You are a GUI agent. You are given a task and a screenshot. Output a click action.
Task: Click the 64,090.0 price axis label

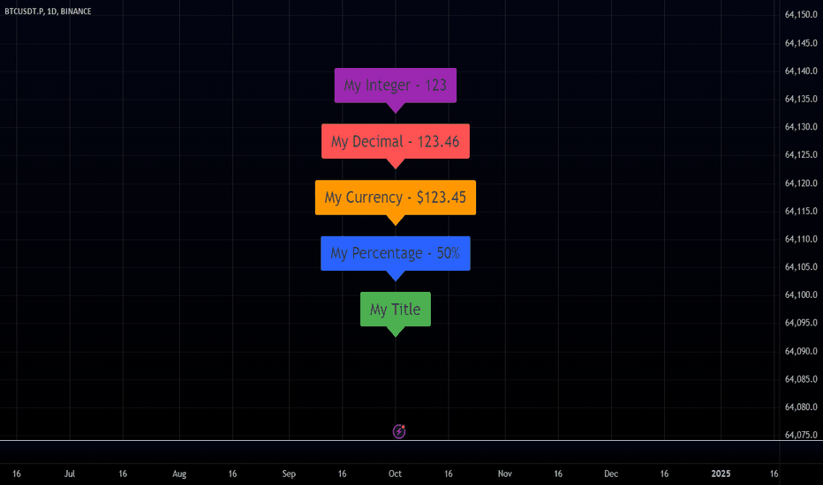[801, 351]
